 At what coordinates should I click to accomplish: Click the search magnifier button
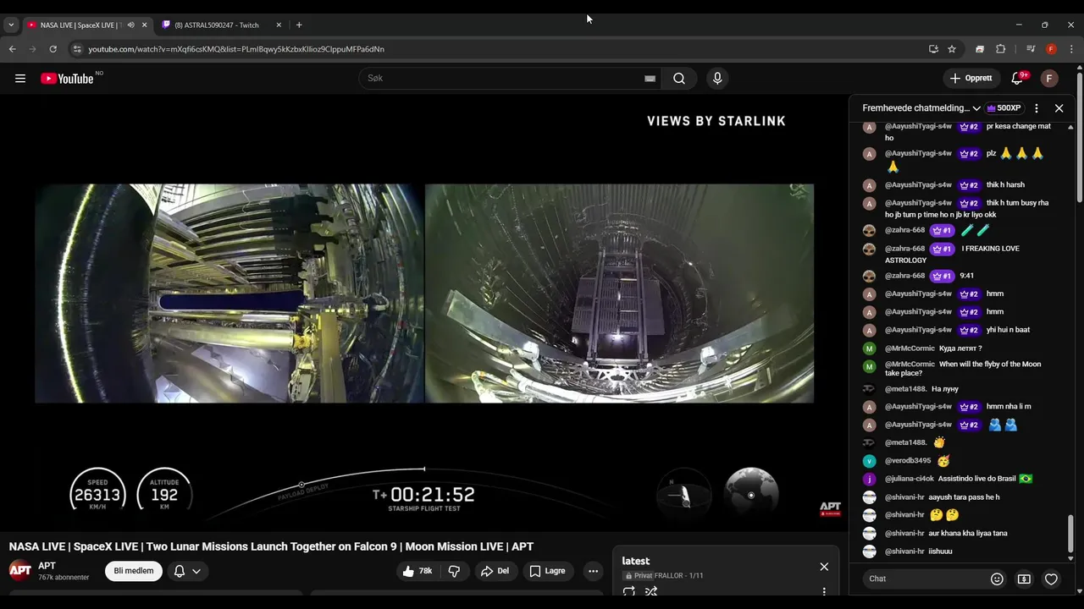tap(679, 79)
